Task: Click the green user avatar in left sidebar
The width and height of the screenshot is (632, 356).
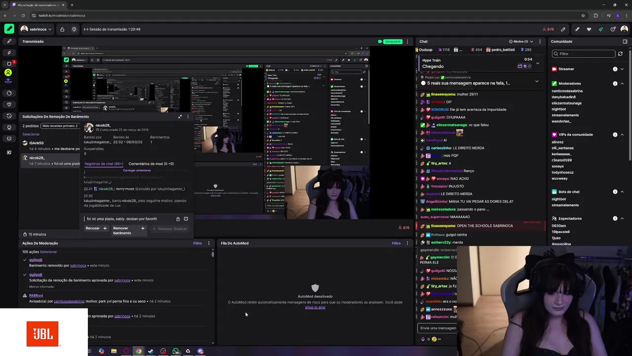Action: pyautogui.click(x=8, y=73)
